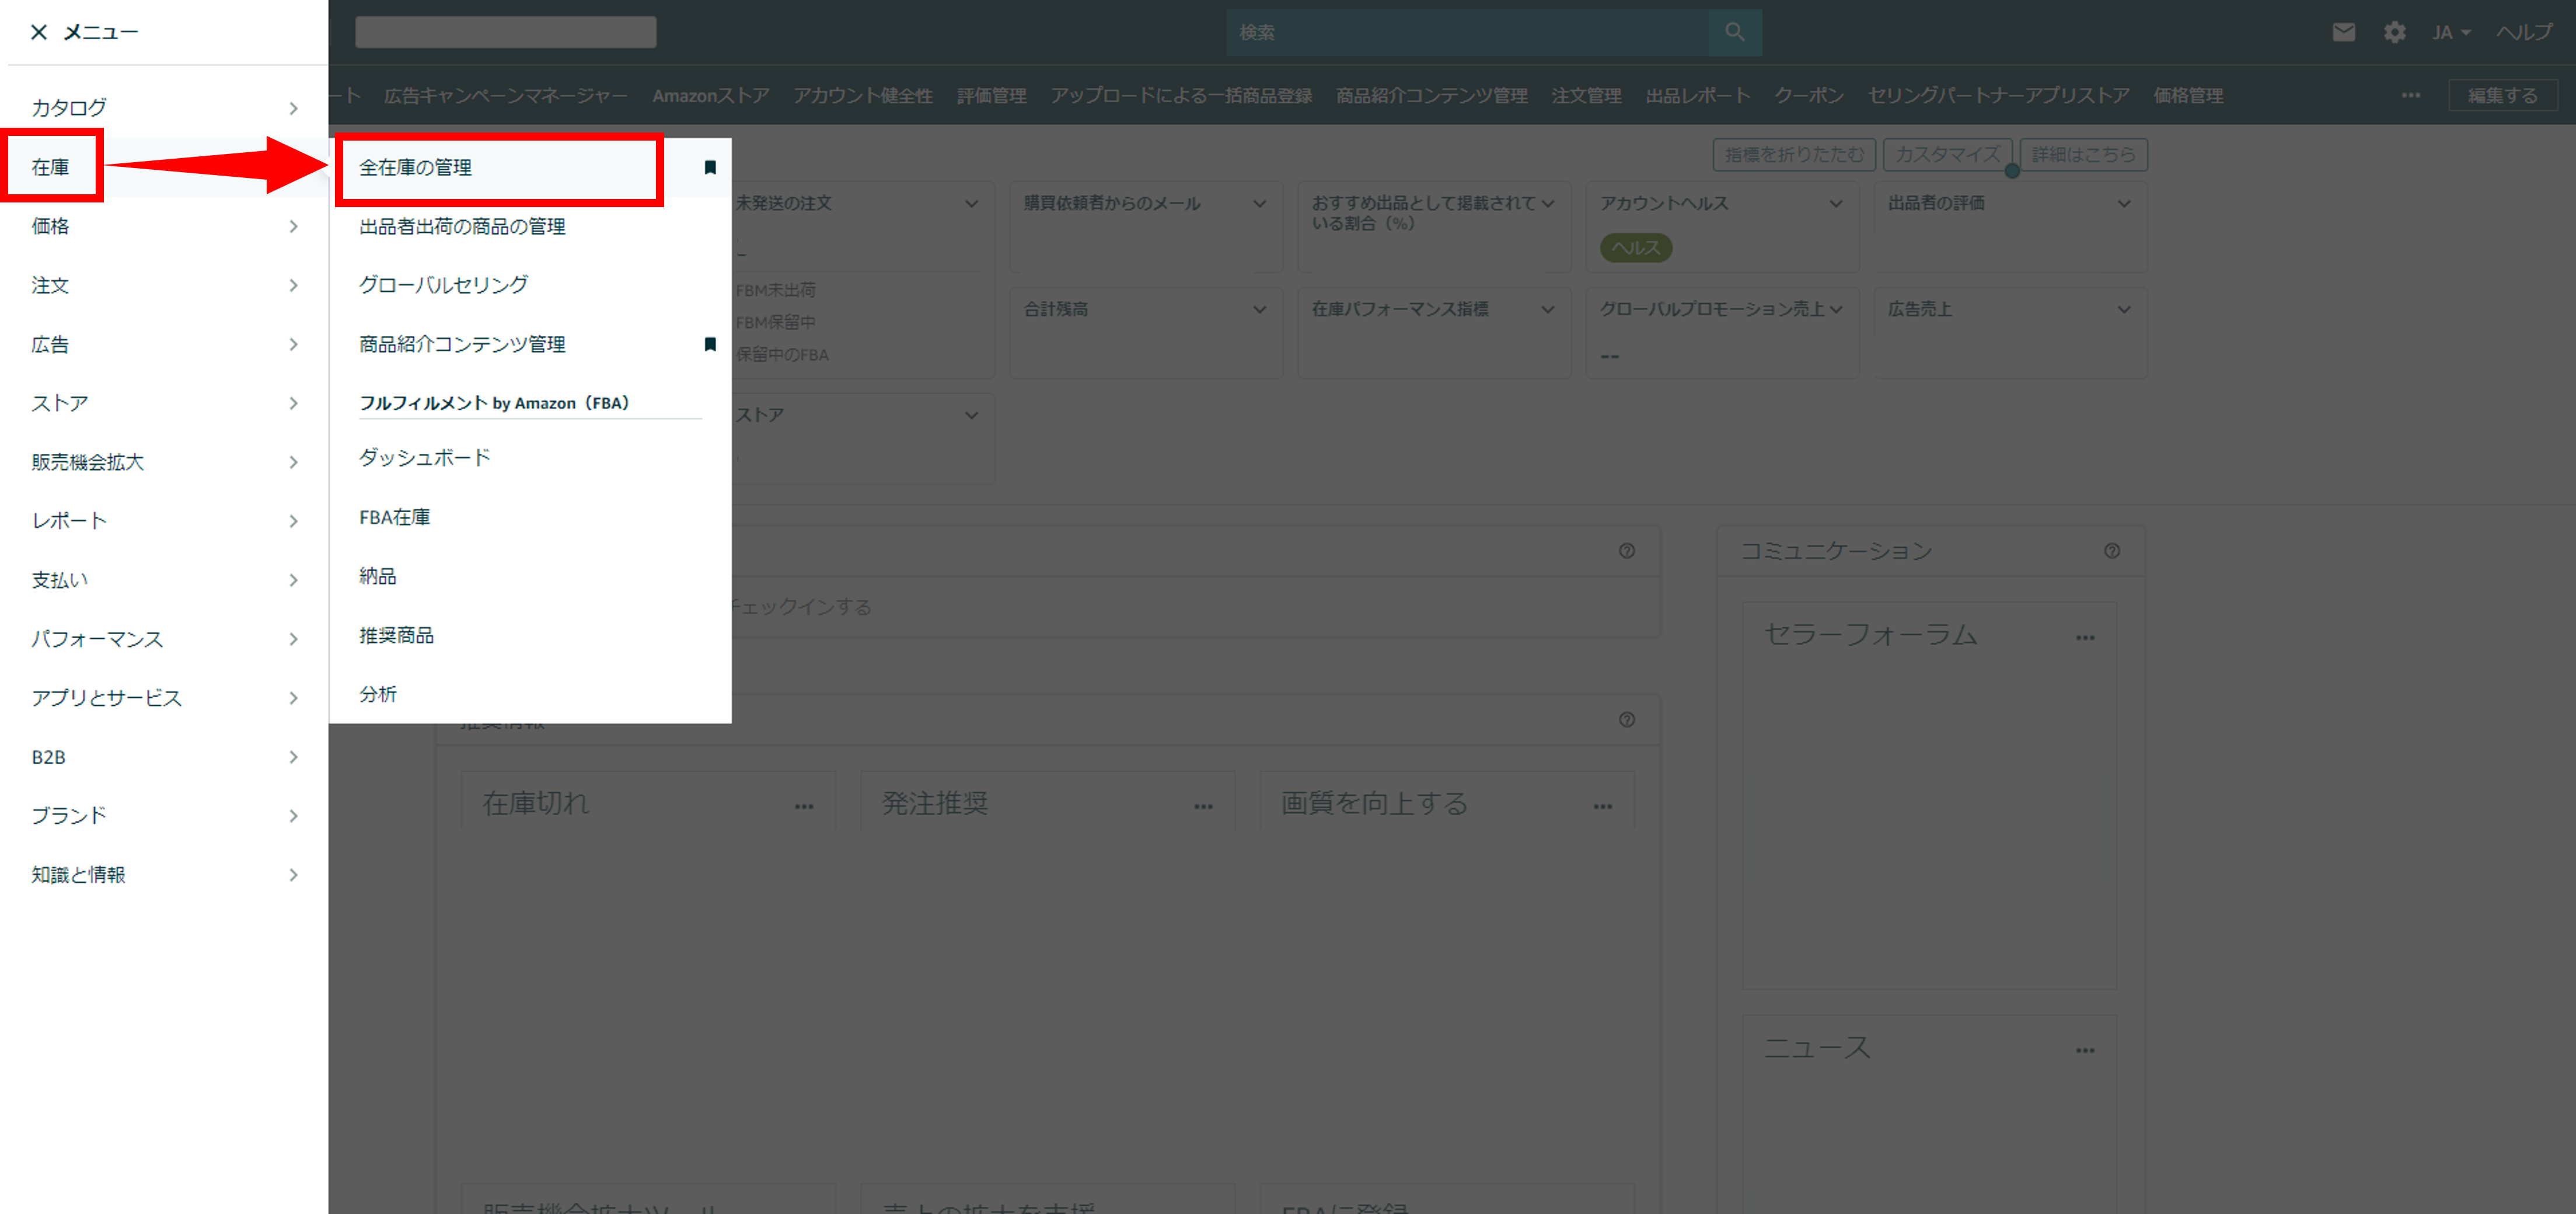The width and height of the screenshot is (2576, 1214).
Task: Expand the 販売機会拡大 menu category
Action: (164, 462)
